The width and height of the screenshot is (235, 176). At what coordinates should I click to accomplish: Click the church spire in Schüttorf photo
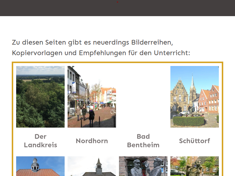click(192, 82)
